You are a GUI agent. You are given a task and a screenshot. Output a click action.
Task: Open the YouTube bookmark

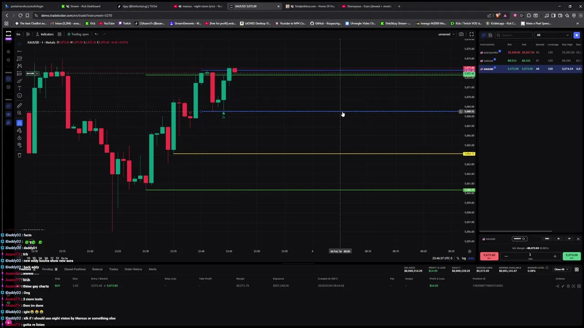coord(107,23)
